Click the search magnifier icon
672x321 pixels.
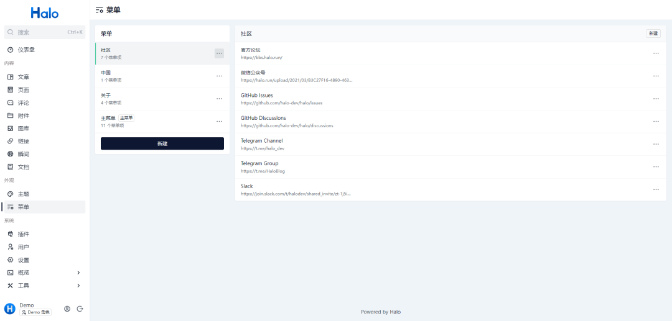coord(11,32)
